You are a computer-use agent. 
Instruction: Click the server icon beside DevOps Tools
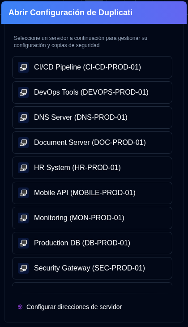tap(23, 92)
